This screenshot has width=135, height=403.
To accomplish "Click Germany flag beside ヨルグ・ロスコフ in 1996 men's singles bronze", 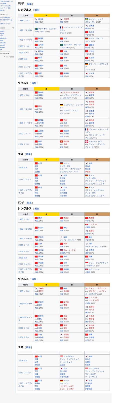I will pyautogui.click(x=87, y=39).
